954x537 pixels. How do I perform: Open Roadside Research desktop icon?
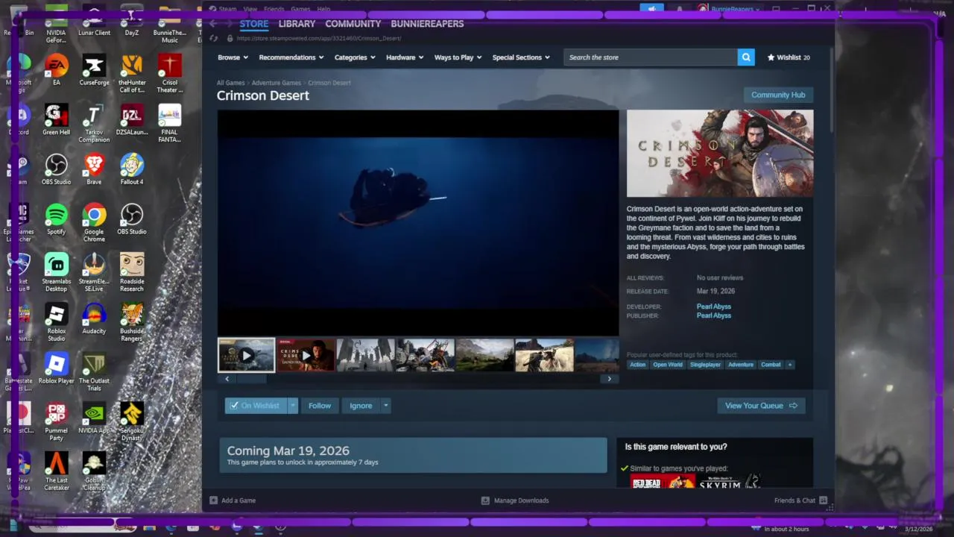[132, 272]
